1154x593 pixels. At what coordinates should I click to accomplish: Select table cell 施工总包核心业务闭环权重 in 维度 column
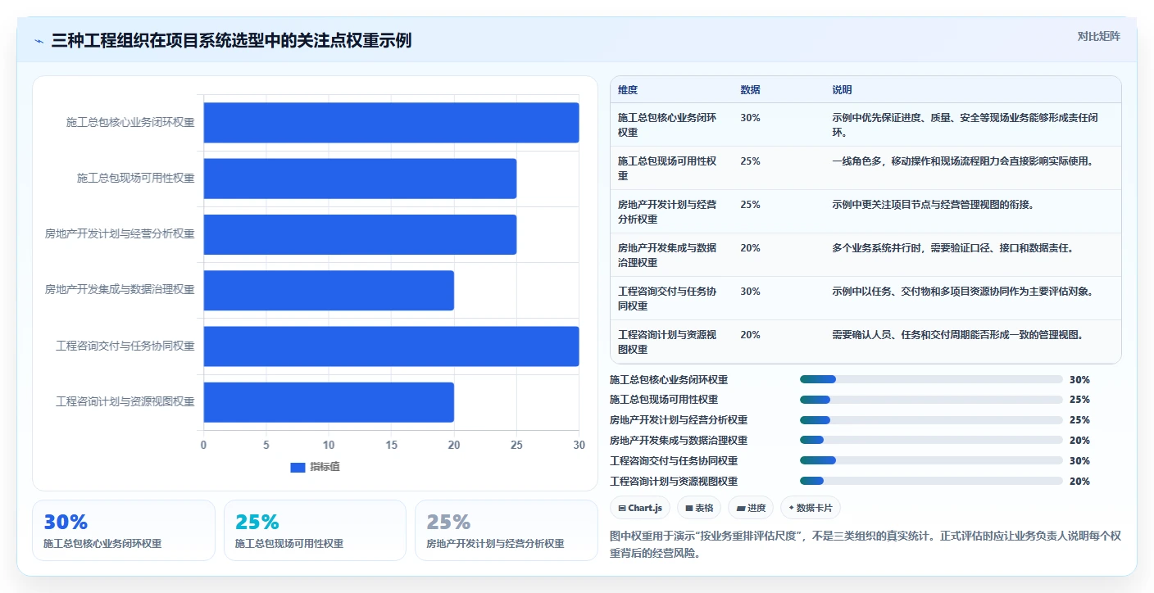(x=667, y=125)
